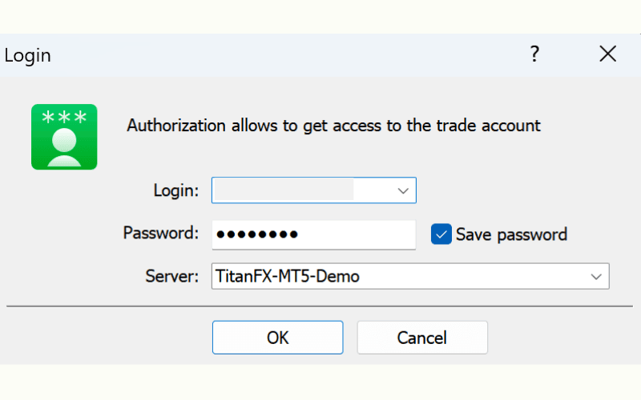Close the Login dialog window

click(x=608, y=54)
